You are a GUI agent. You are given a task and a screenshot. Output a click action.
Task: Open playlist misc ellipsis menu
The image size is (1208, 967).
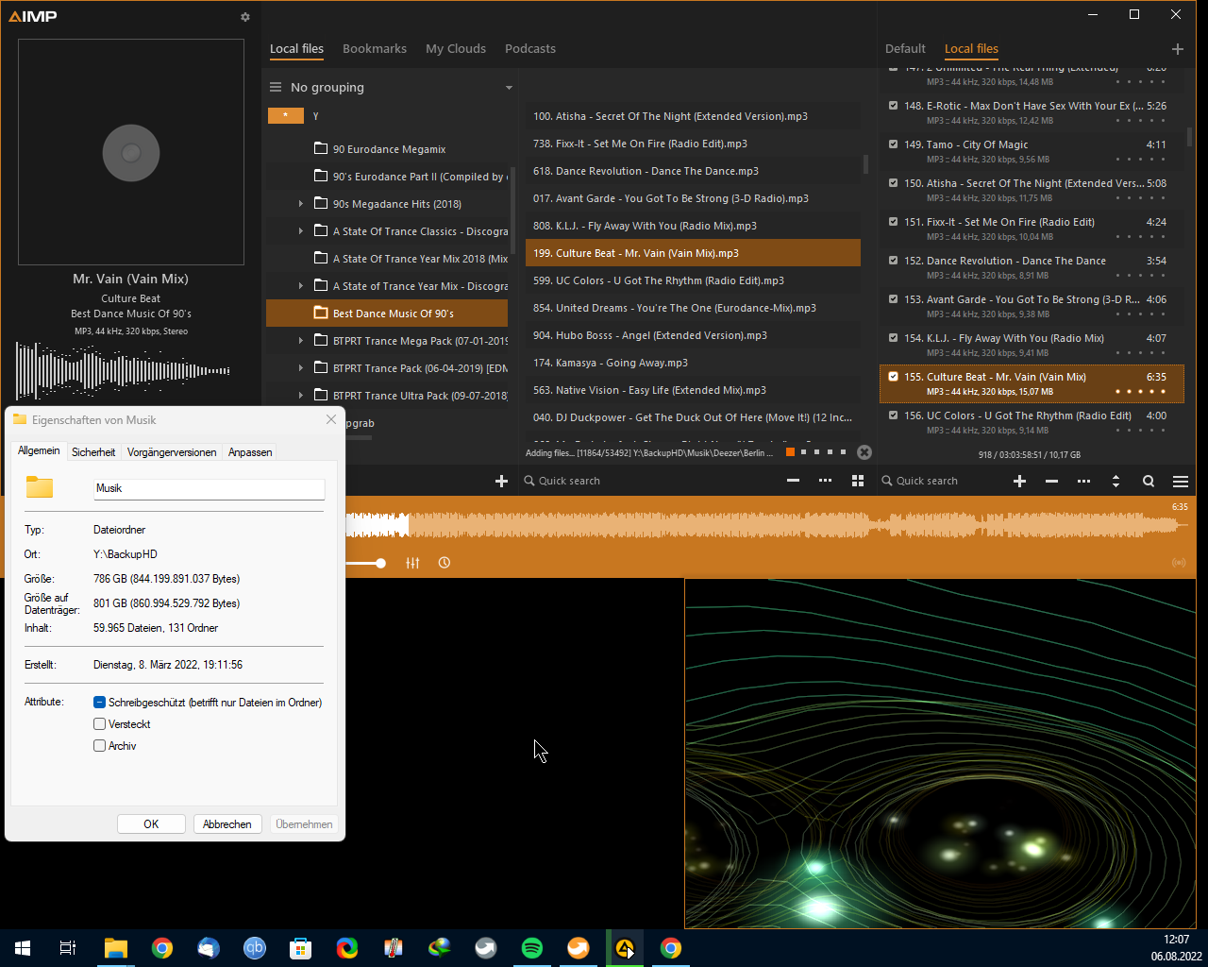(1083, 481)
